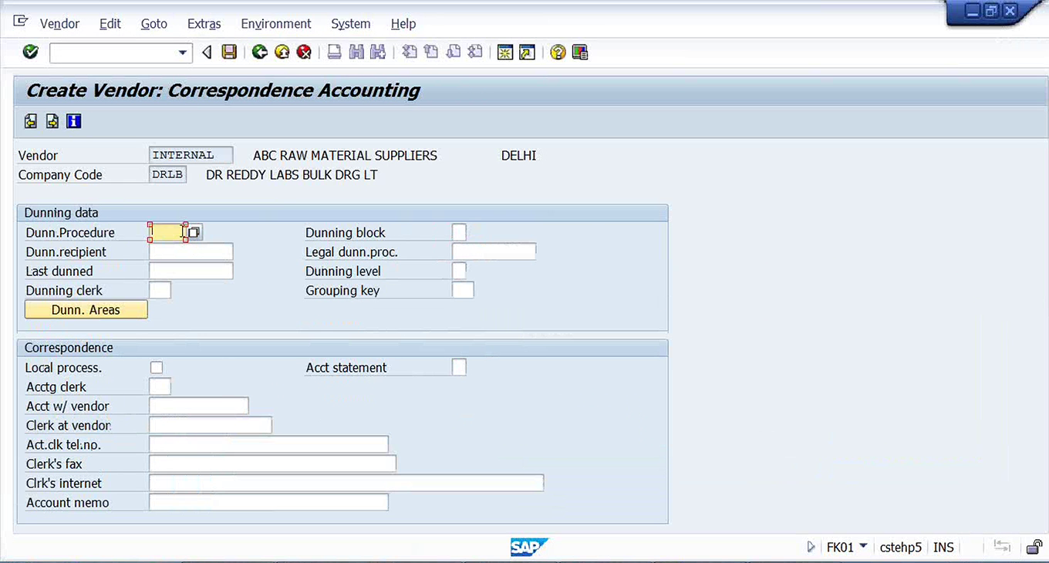Open the FK01 status bar dropdown

[863, 547]
